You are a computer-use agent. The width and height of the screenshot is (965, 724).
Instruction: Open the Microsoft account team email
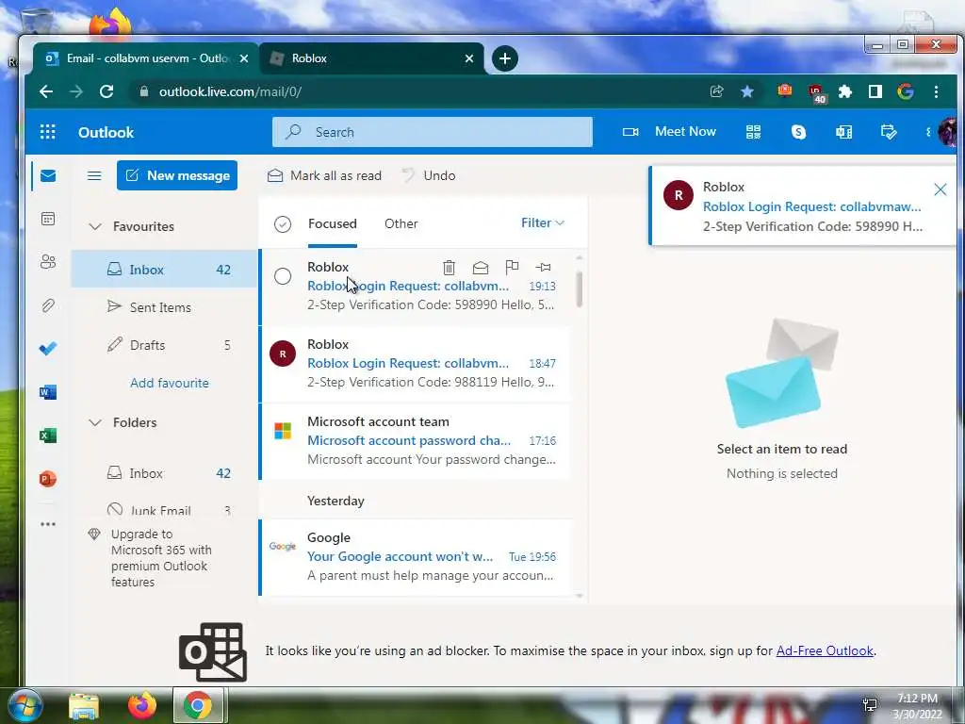416,441
